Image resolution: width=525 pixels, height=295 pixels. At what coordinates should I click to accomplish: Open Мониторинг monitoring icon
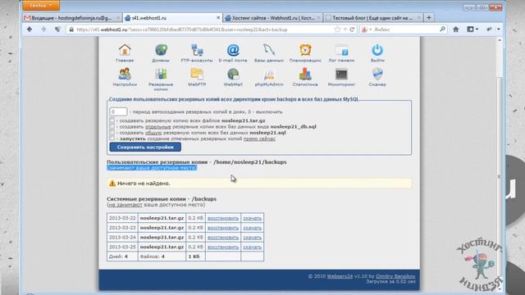tap(341, 75)
